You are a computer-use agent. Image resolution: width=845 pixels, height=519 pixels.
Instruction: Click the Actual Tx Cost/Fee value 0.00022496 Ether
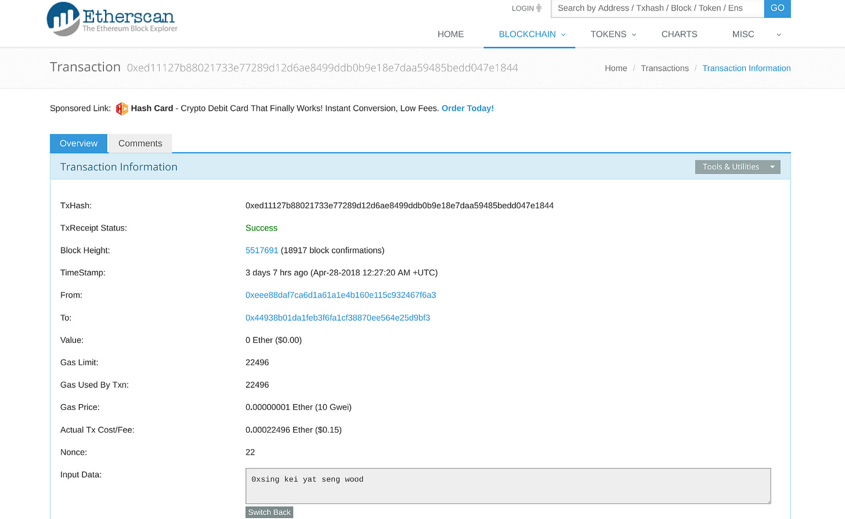point(293,430)
